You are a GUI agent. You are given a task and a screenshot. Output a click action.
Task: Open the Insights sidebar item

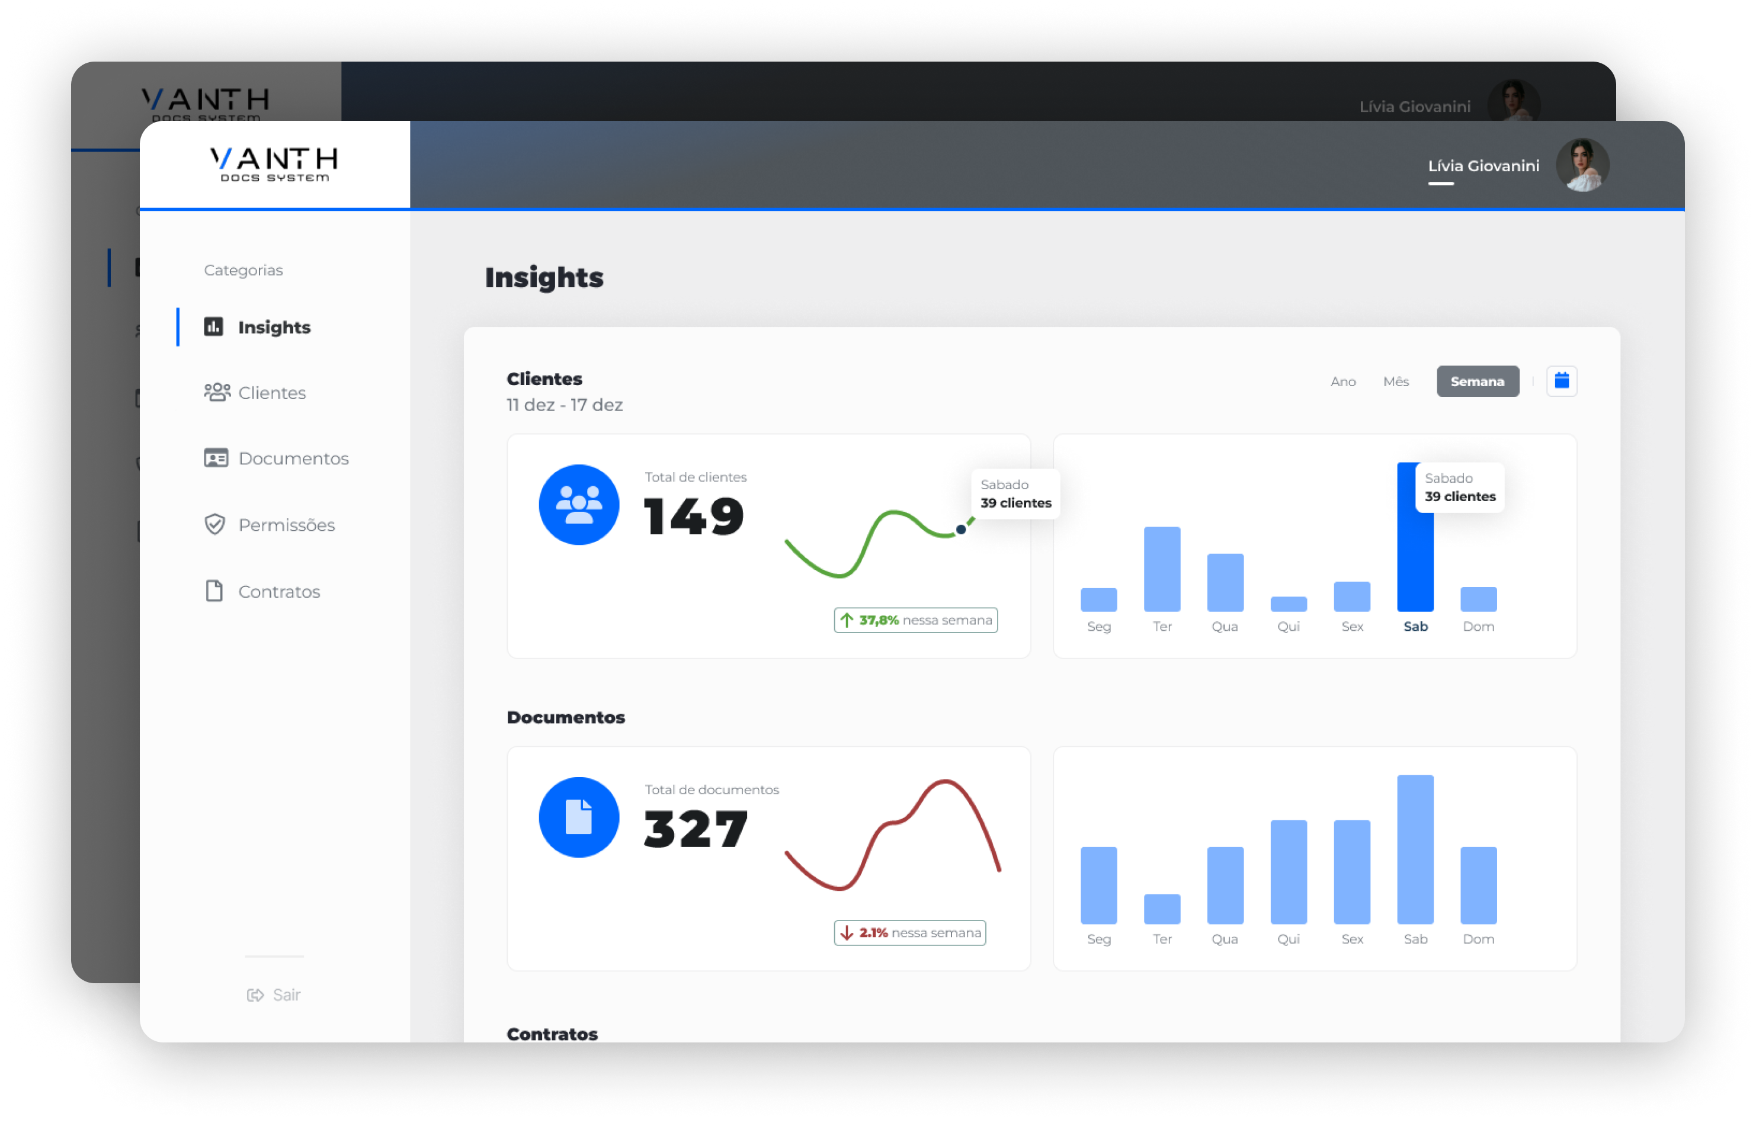(x=258, y=327)
